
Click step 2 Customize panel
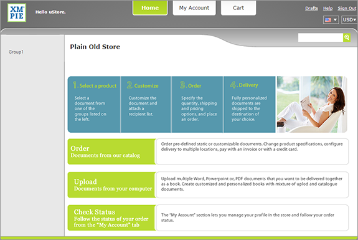pos(146,105)
